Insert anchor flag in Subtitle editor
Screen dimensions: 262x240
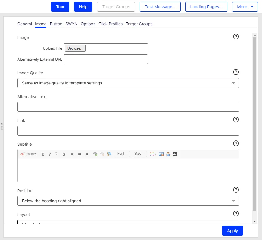pyautogui.click(x=109, y=154)
